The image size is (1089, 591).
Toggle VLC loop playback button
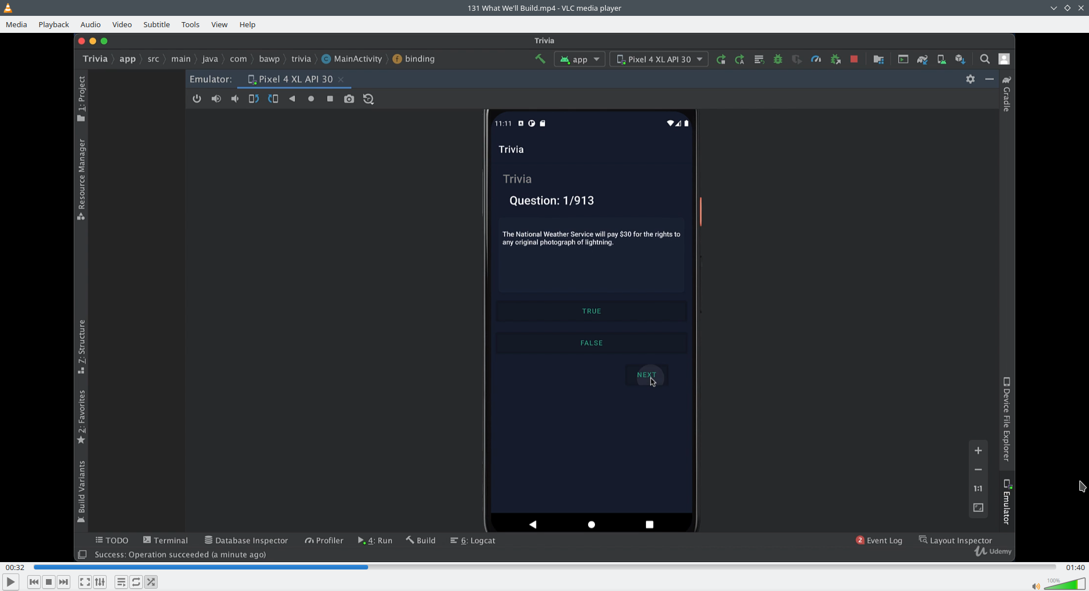[136, 582]
